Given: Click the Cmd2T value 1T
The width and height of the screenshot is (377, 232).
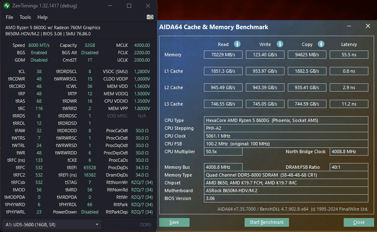Looking at the screenshot, I should tap(90, 60).
